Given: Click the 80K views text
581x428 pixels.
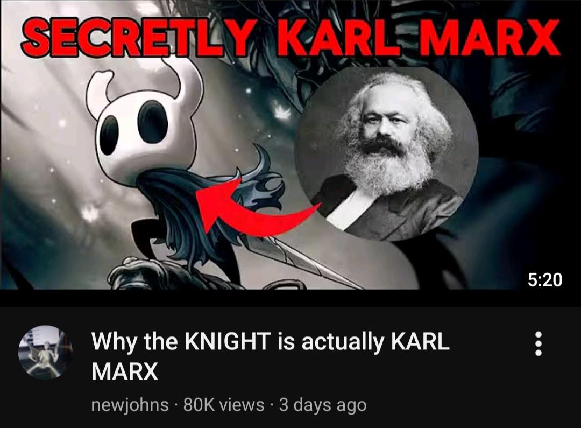Looking at the screenshot, I should click(x=224, y=405).
